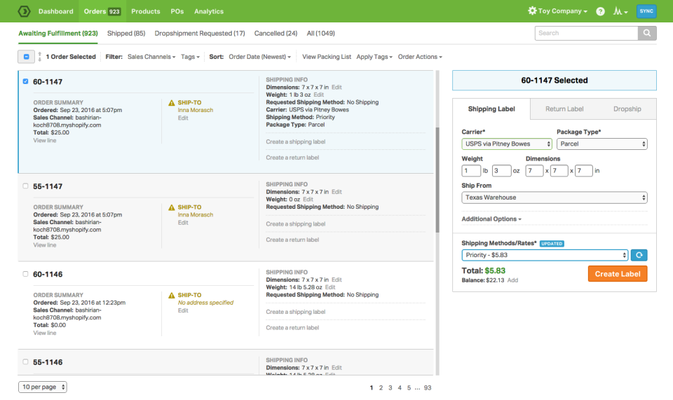This screenshot has width=673, height=400.
Task: Click View Packing List
Action: tap(327, 57)
